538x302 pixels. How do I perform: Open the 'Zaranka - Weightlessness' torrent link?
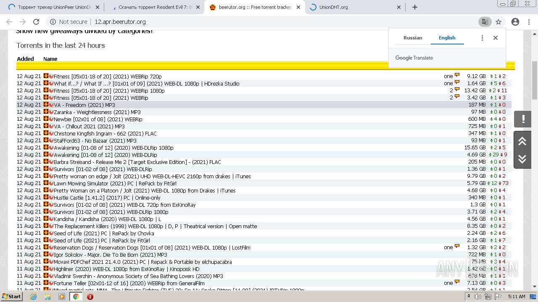coord(97,112)
